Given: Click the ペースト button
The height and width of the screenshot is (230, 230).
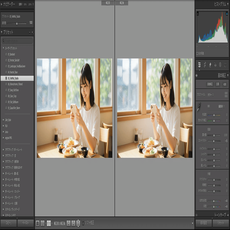Looking at the screenshot, I should pyautogui.click(x=26, y=223).
